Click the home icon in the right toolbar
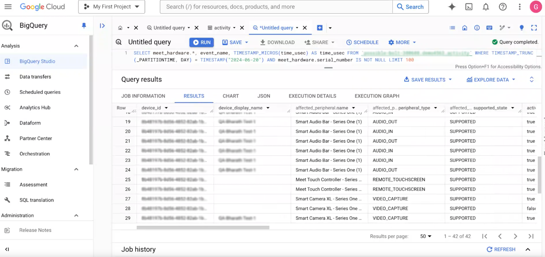Image resolution: width=545 pixels, height=257 pixels. 465,28
